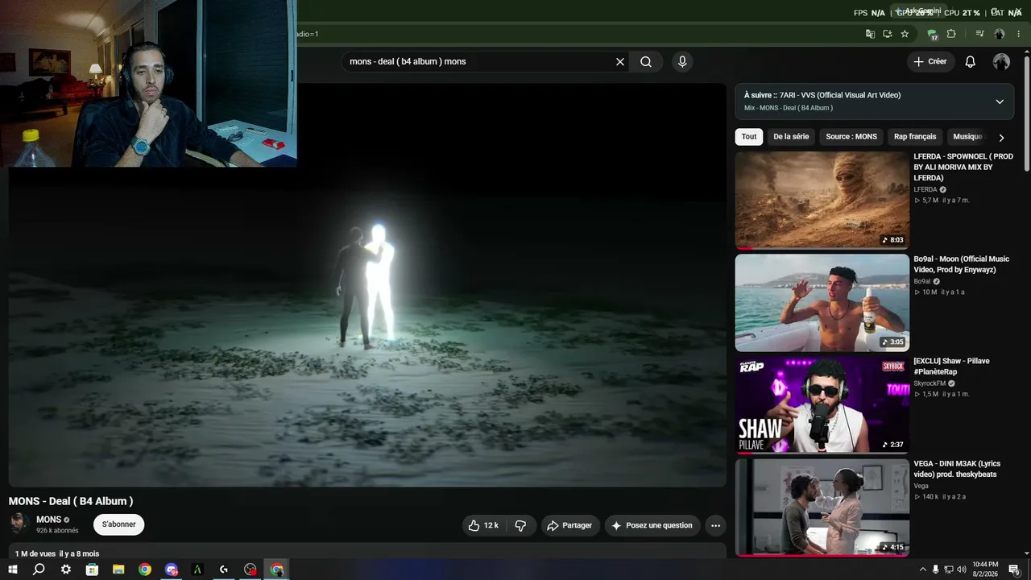Screen dimensions: 1031x580
Task: Open VEGA DINI M3AK video thumbnail
Action: click(822, 507)
